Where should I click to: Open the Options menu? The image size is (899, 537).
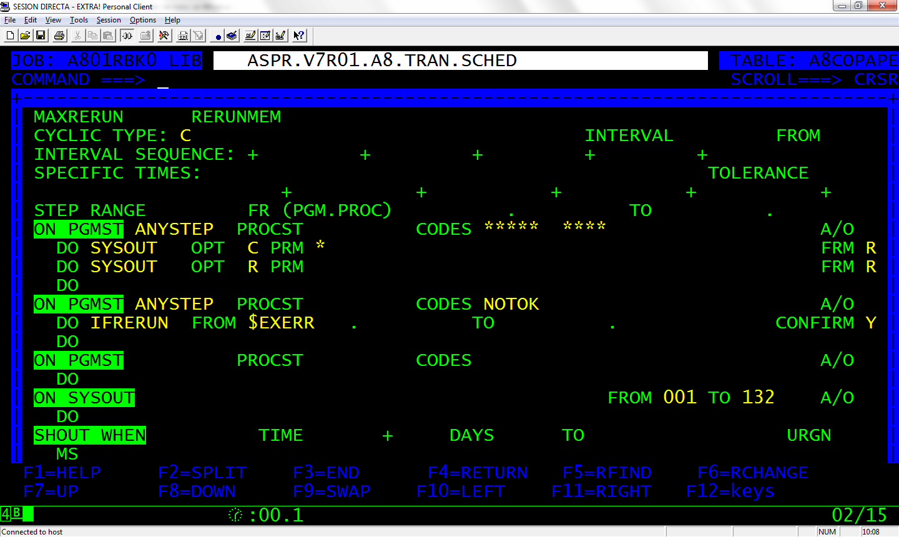pyautogui.click(x=142, y=19)
